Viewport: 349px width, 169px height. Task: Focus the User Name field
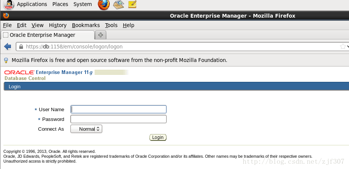[x=118, y=109]
